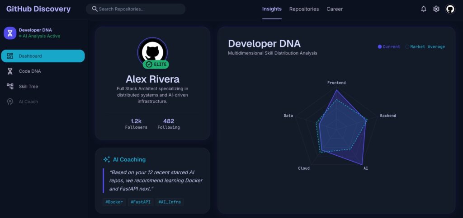Screen dimensions: 463x218
Task: Click the AI Coach head icon
Action: tap(10, 102)
